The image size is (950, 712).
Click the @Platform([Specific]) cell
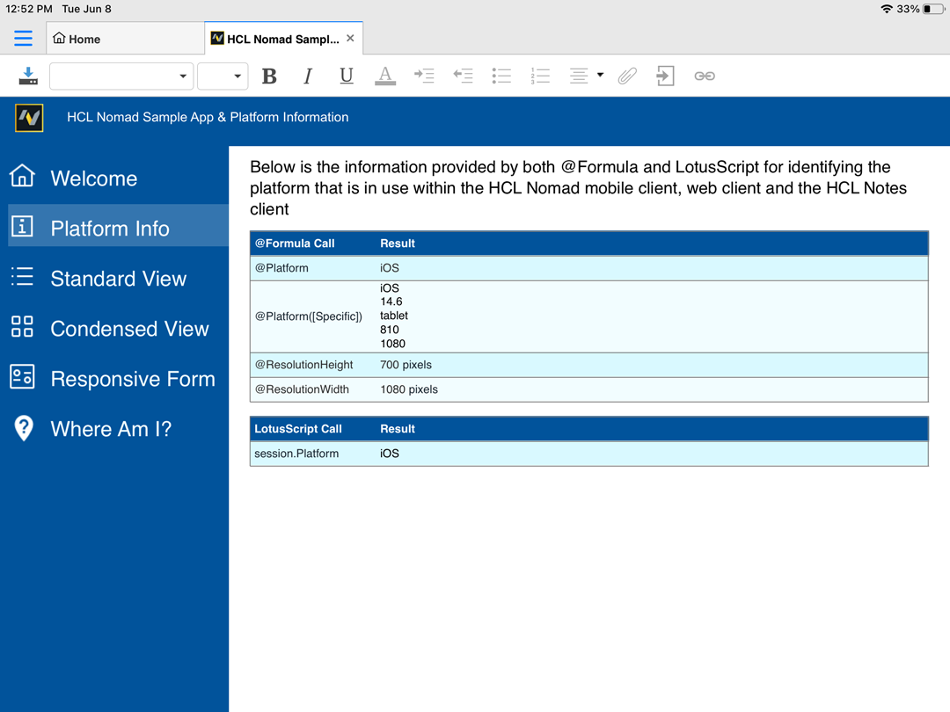[x=309, y=316]
